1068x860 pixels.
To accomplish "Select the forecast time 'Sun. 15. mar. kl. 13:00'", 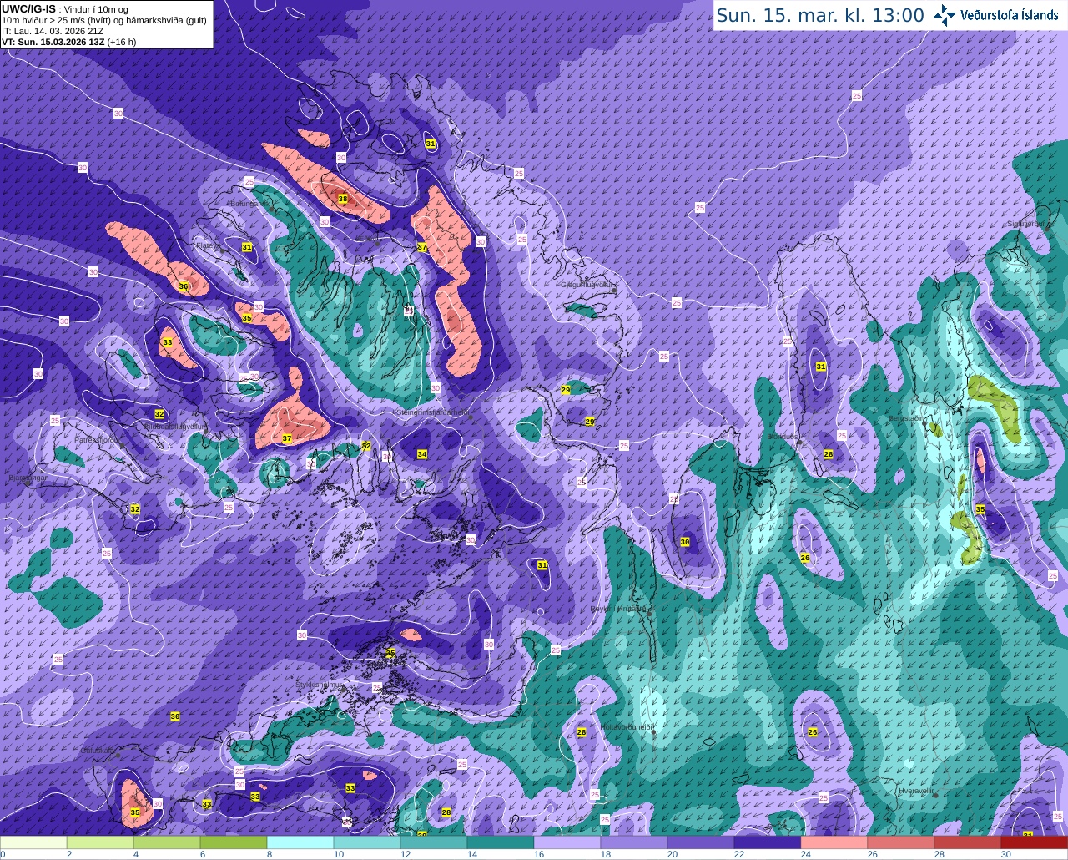I will (820, 15).
